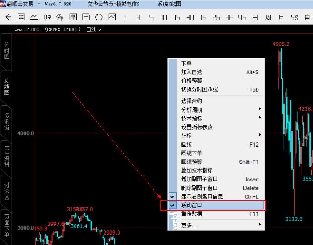Select 1h period in toolbar
Image resolution: width=313 pixels, height=245 pixels.
pyautogui.click(x=204, y=17)
